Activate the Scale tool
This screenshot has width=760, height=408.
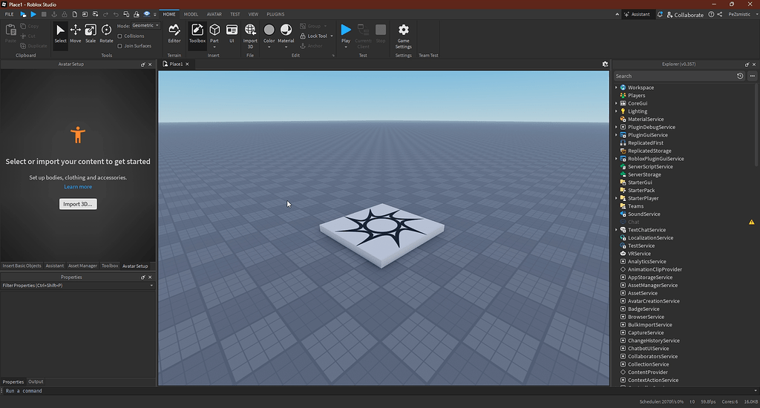tap(90, 33)
